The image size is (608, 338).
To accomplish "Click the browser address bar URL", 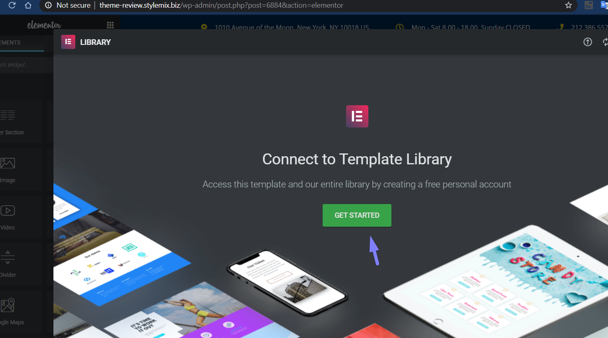I will [x=221, y=5].
